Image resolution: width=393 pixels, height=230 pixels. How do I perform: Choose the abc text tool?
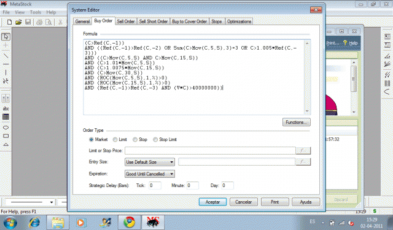(6, 109)
